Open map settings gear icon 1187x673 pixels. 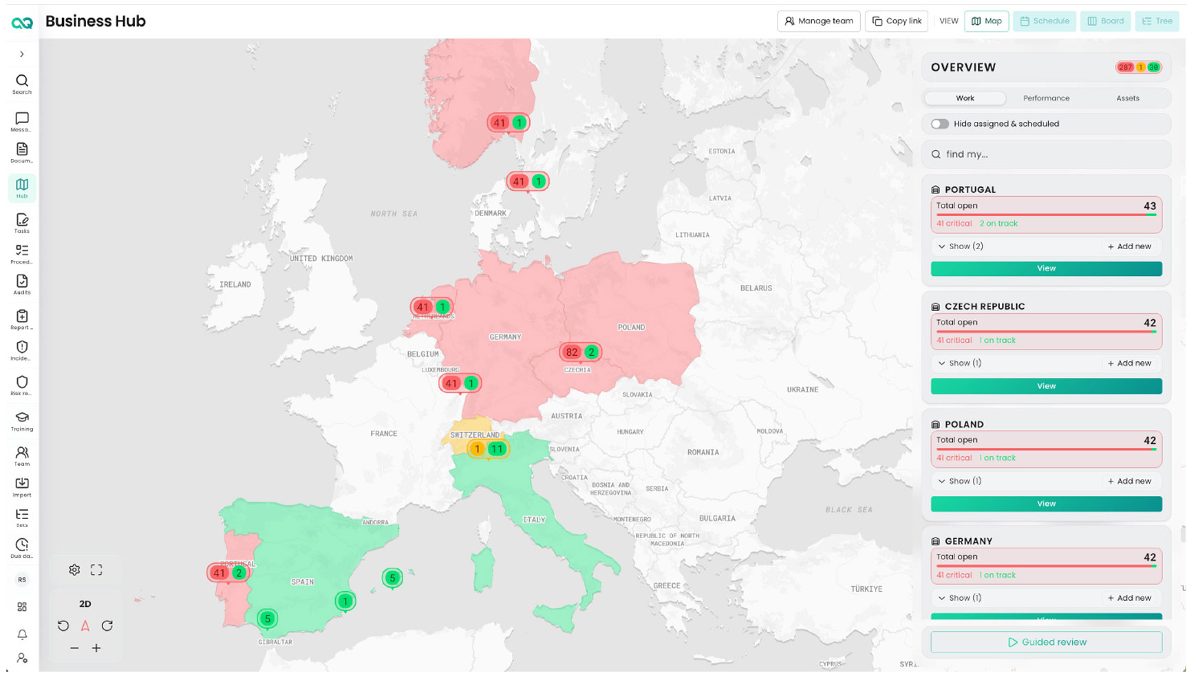point(74,570)
